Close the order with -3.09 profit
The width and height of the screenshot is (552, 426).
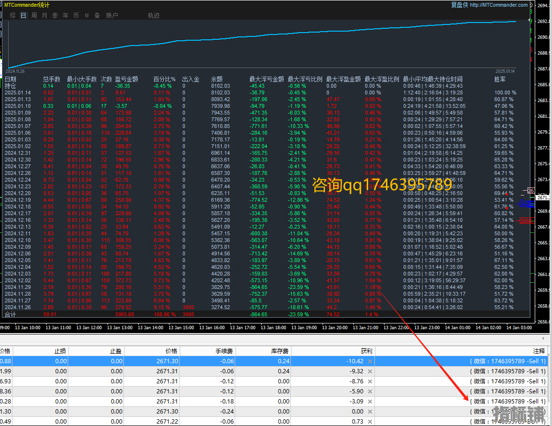370,402
